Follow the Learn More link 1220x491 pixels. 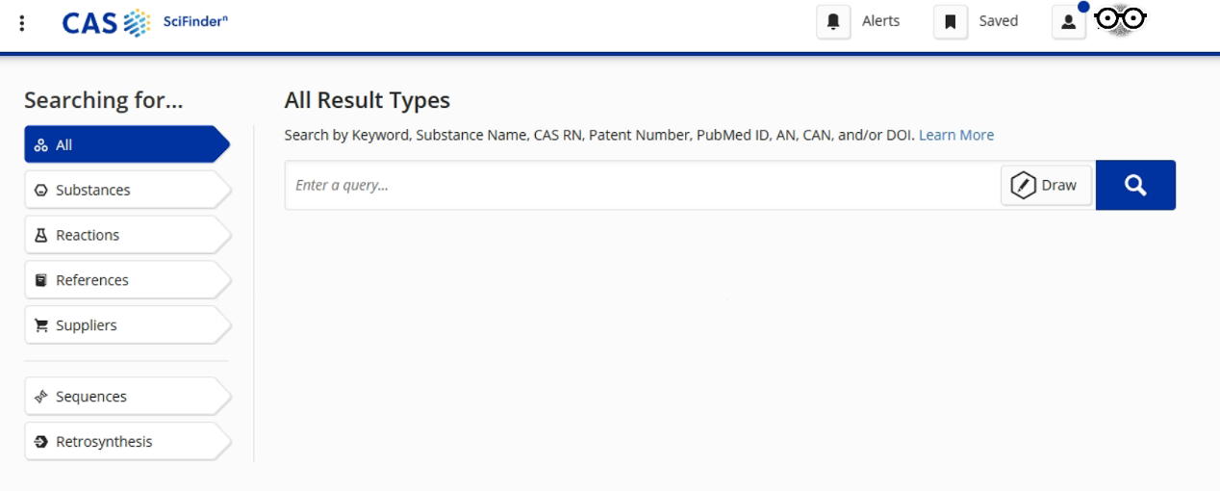coord(956,135)
